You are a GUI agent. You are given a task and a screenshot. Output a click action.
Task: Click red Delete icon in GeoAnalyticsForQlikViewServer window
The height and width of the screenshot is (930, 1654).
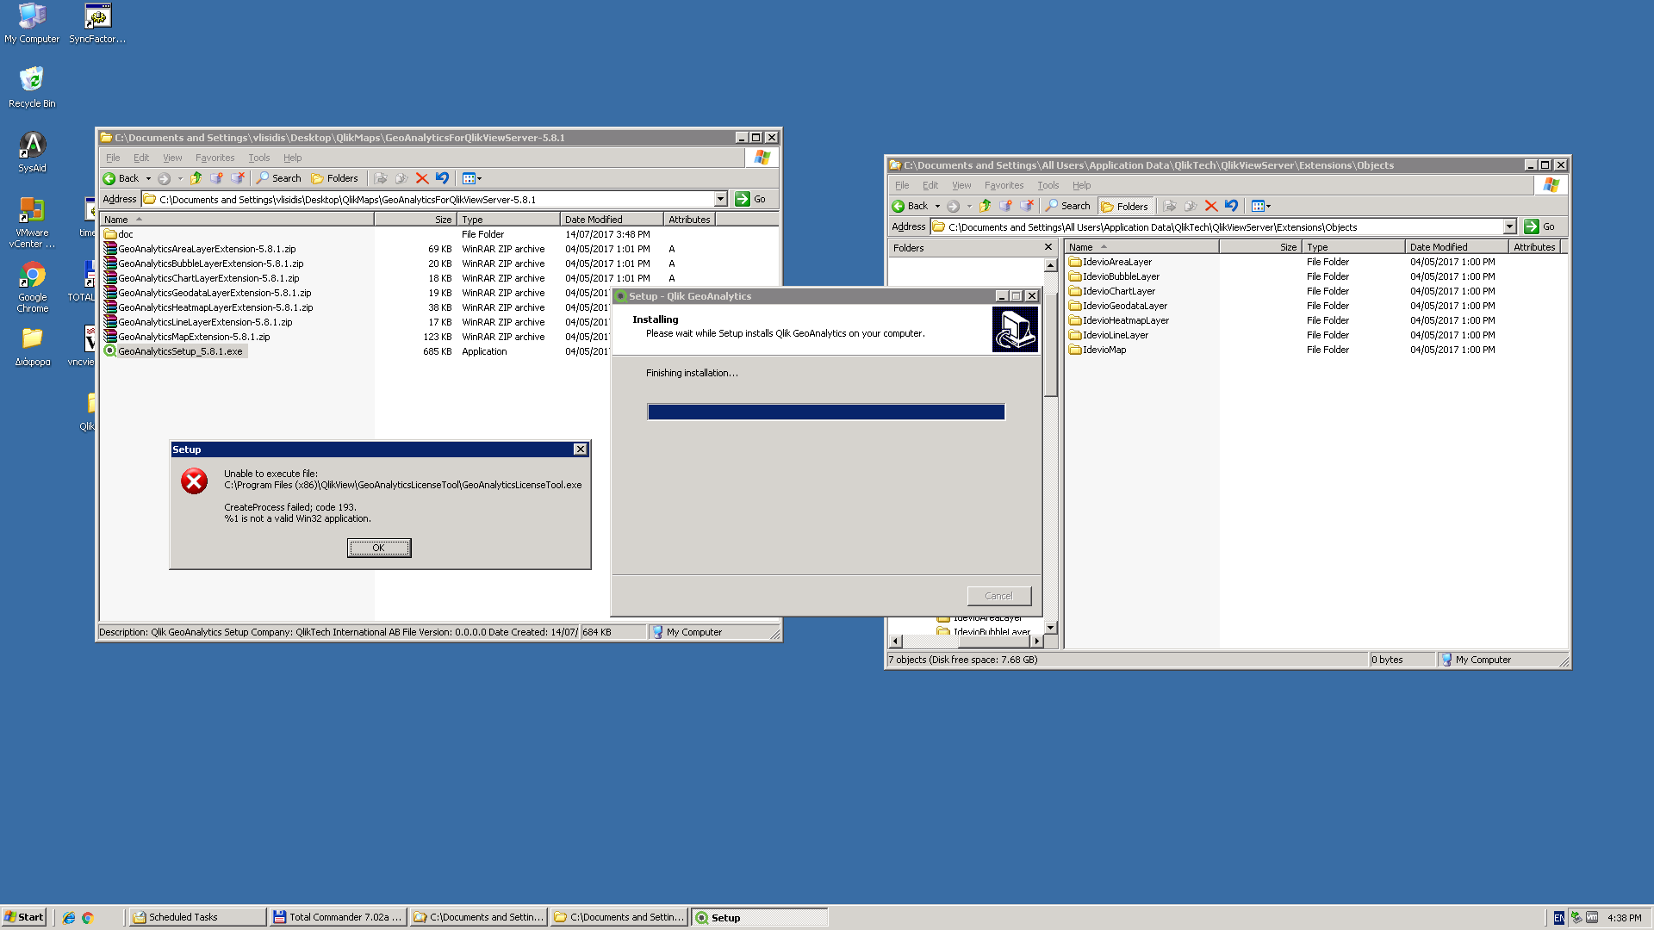(x=422, y=178)
